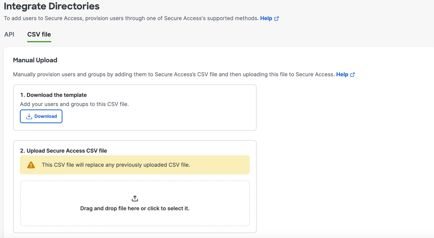Open the Help link under Integrate Directories
Image resolution: width=434 pixels, height=238 pixels.
(x=266, y=18)
